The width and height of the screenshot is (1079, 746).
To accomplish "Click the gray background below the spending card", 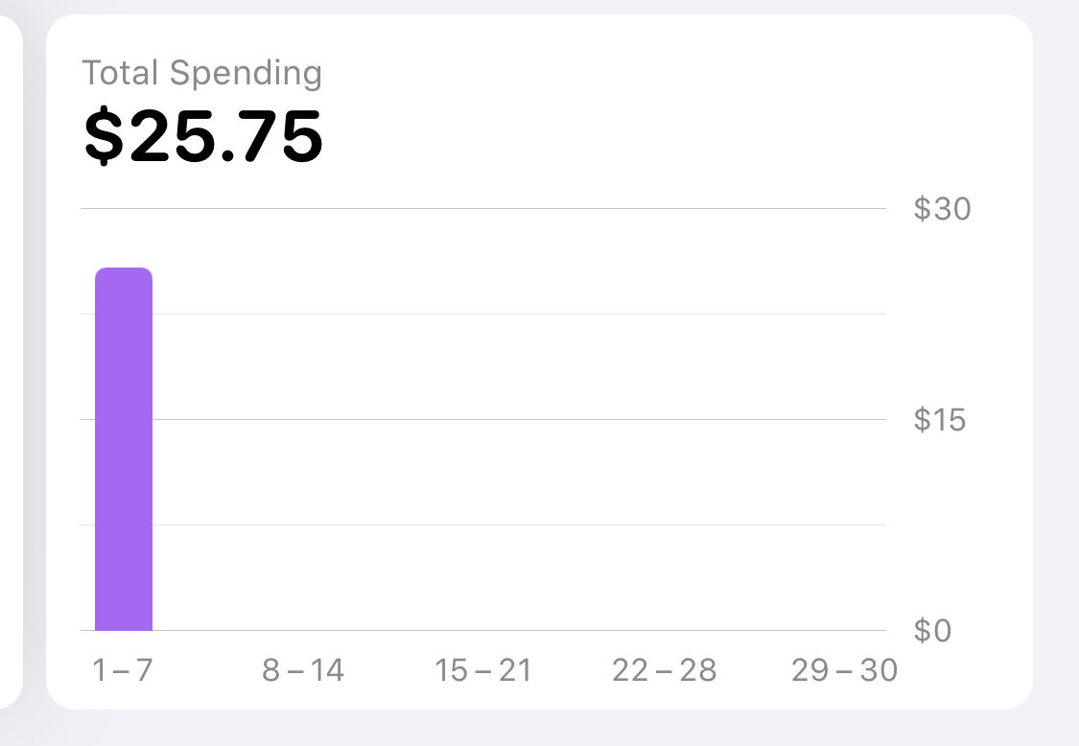I will coord(539,730).
